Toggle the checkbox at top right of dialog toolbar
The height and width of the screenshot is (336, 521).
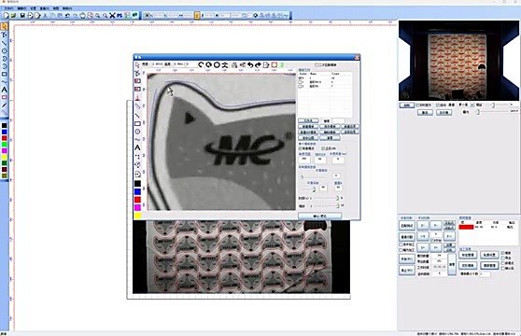click(x=317, y=65)
